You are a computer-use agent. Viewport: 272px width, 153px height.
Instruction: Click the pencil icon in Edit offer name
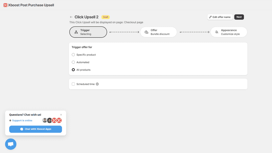click(210, 17)
